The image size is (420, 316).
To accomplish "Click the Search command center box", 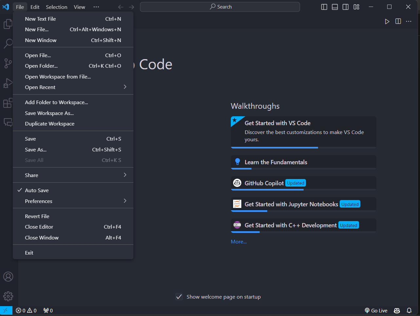I will point(220,7).
